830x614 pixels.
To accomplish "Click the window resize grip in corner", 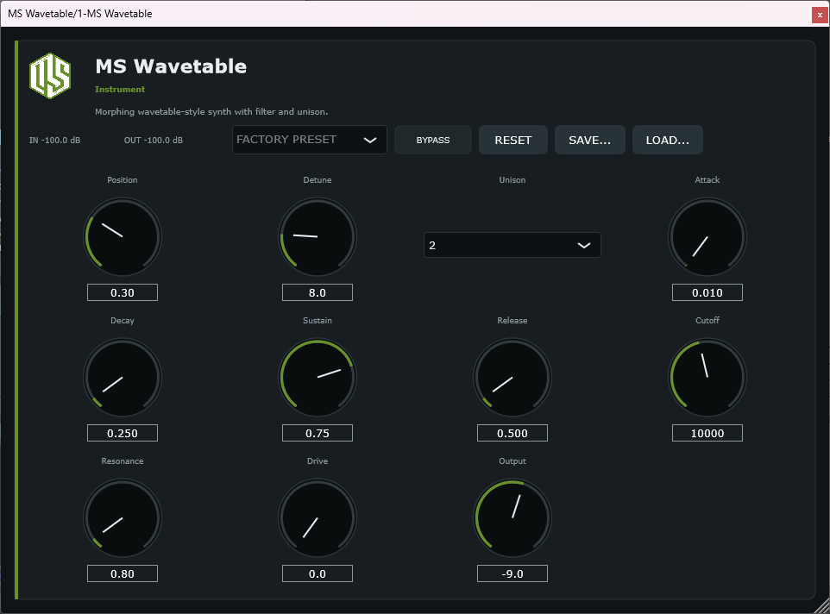I will pos(822,606).
